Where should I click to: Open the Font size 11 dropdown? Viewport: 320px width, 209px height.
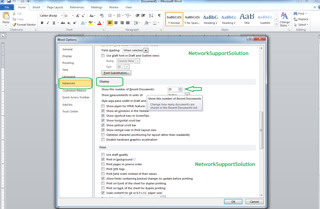pyautogui.click(x=73, y=16)
